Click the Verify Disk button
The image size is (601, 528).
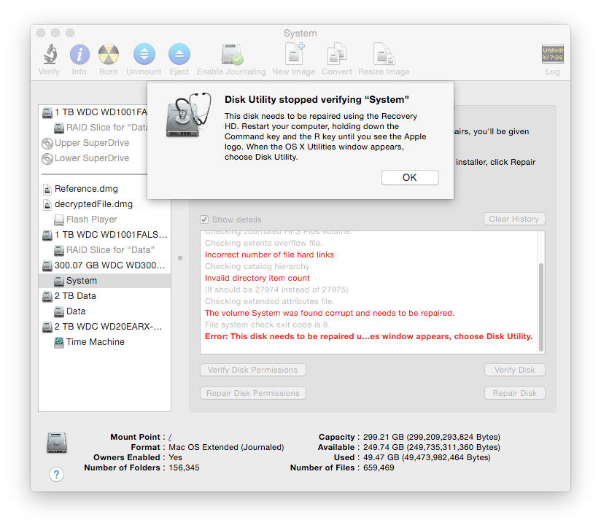pyautogui.click(x=514, y=370)
